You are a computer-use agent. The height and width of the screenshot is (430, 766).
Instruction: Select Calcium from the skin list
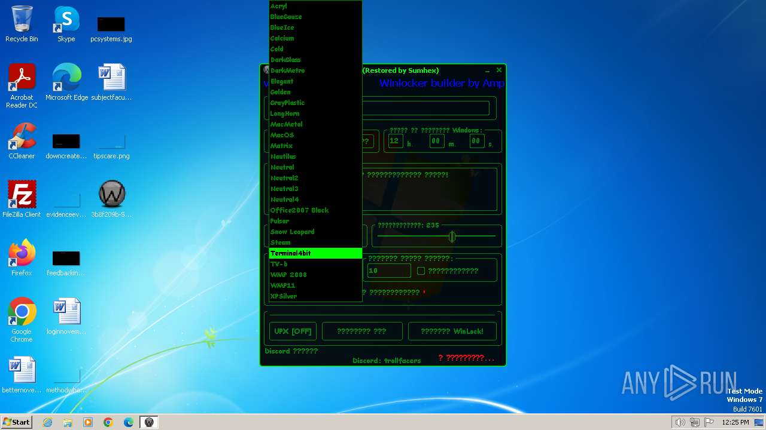coord(315,38)
